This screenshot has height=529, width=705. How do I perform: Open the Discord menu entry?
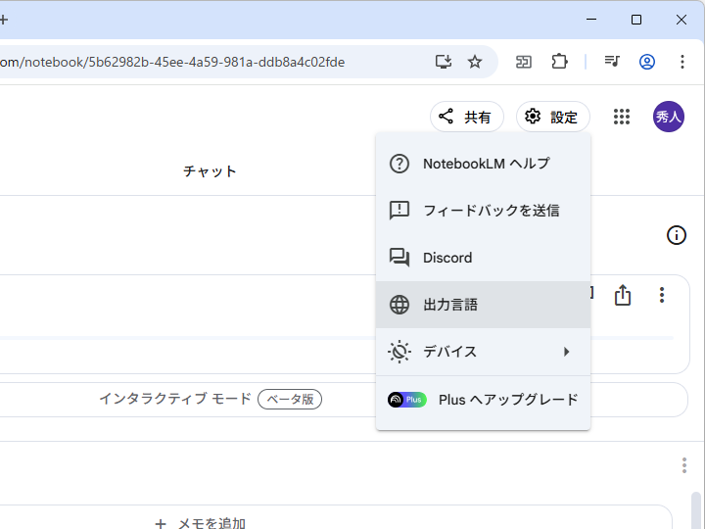pos(483,258)
